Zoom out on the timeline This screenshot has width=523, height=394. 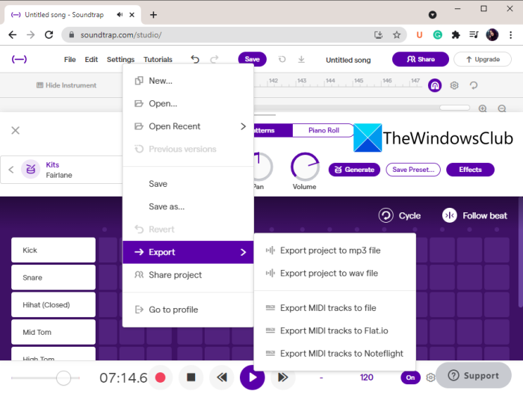click(502, 108)
